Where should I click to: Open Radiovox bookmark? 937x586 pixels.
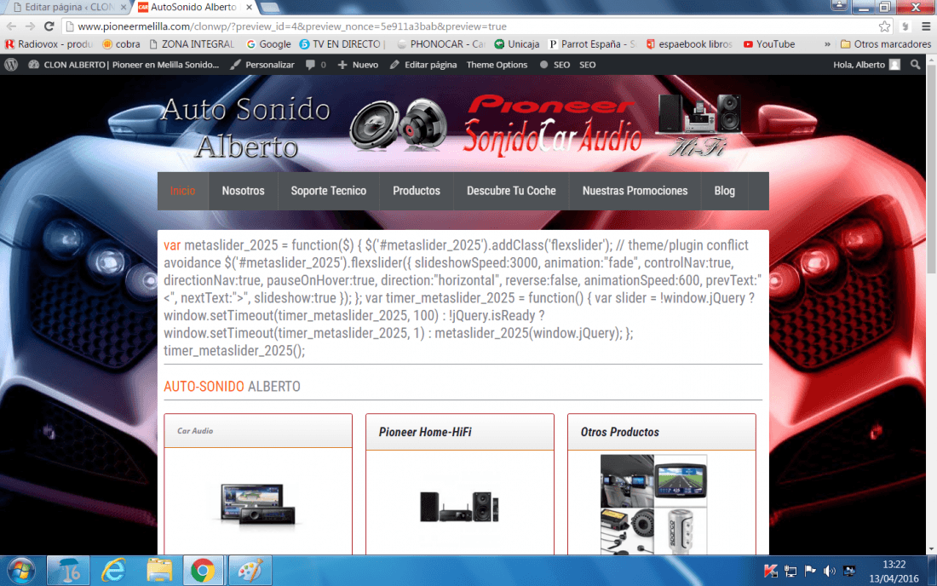point(49,44)
